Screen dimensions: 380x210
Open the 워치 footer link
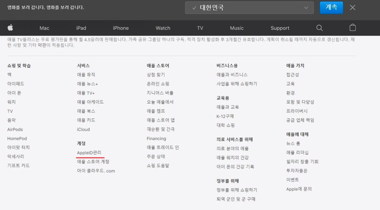11,102
